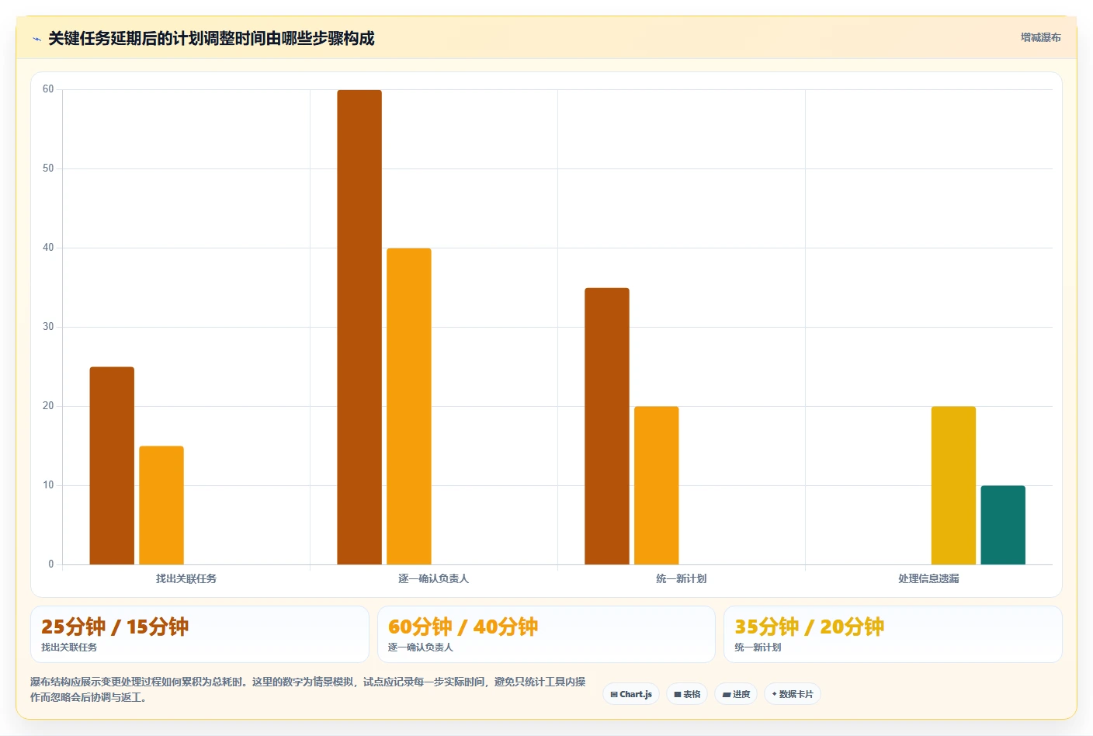Click the y-axis tick label 60
Viewport: 1093px width, 736px height.
coord(48,89)
